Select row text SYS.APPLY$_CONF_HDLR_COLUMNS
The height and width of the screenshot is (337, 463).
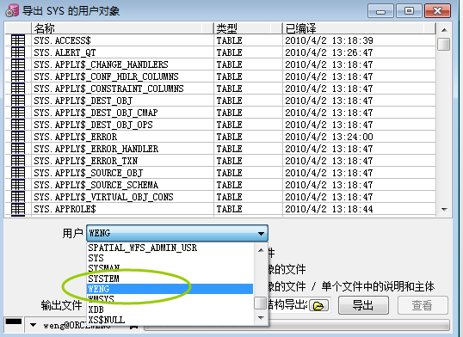coord(106,77)
